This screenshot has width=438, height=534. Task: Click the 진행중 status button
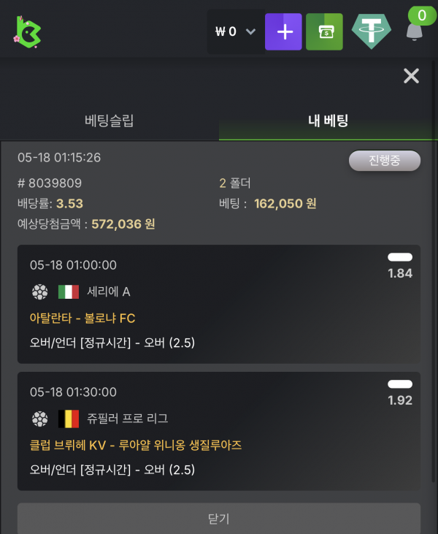pos(385,161)
